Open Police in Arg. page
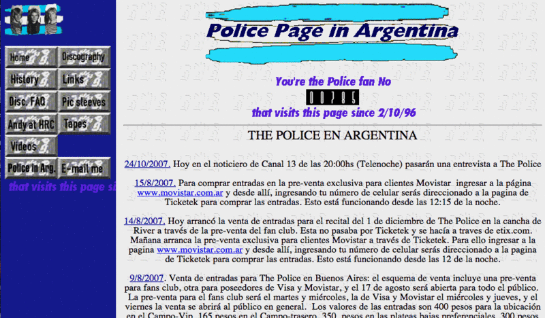545x318 pixels. (x=31, y=169)
